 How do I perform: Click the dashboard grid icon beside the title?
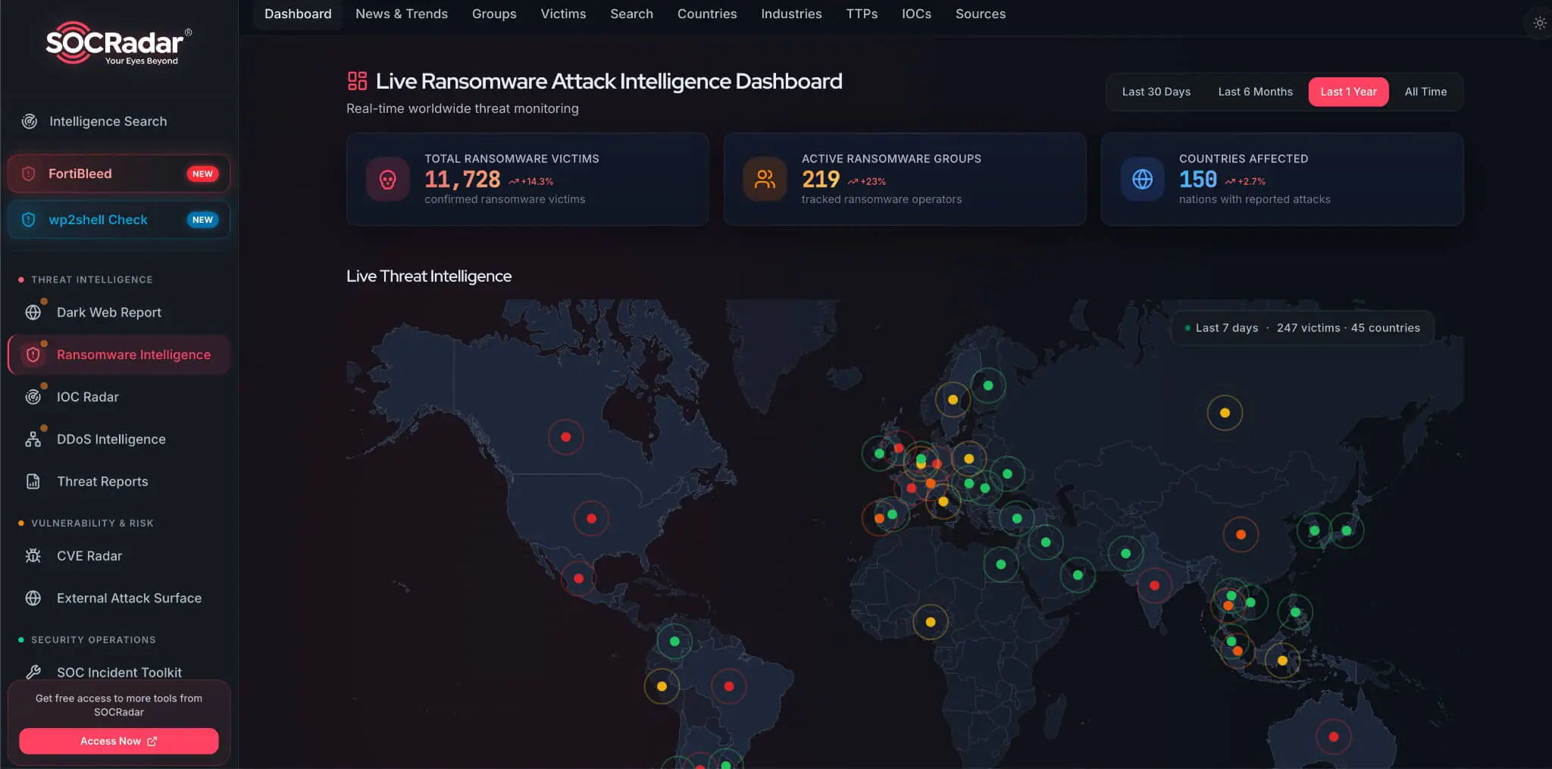pos(357,81)
